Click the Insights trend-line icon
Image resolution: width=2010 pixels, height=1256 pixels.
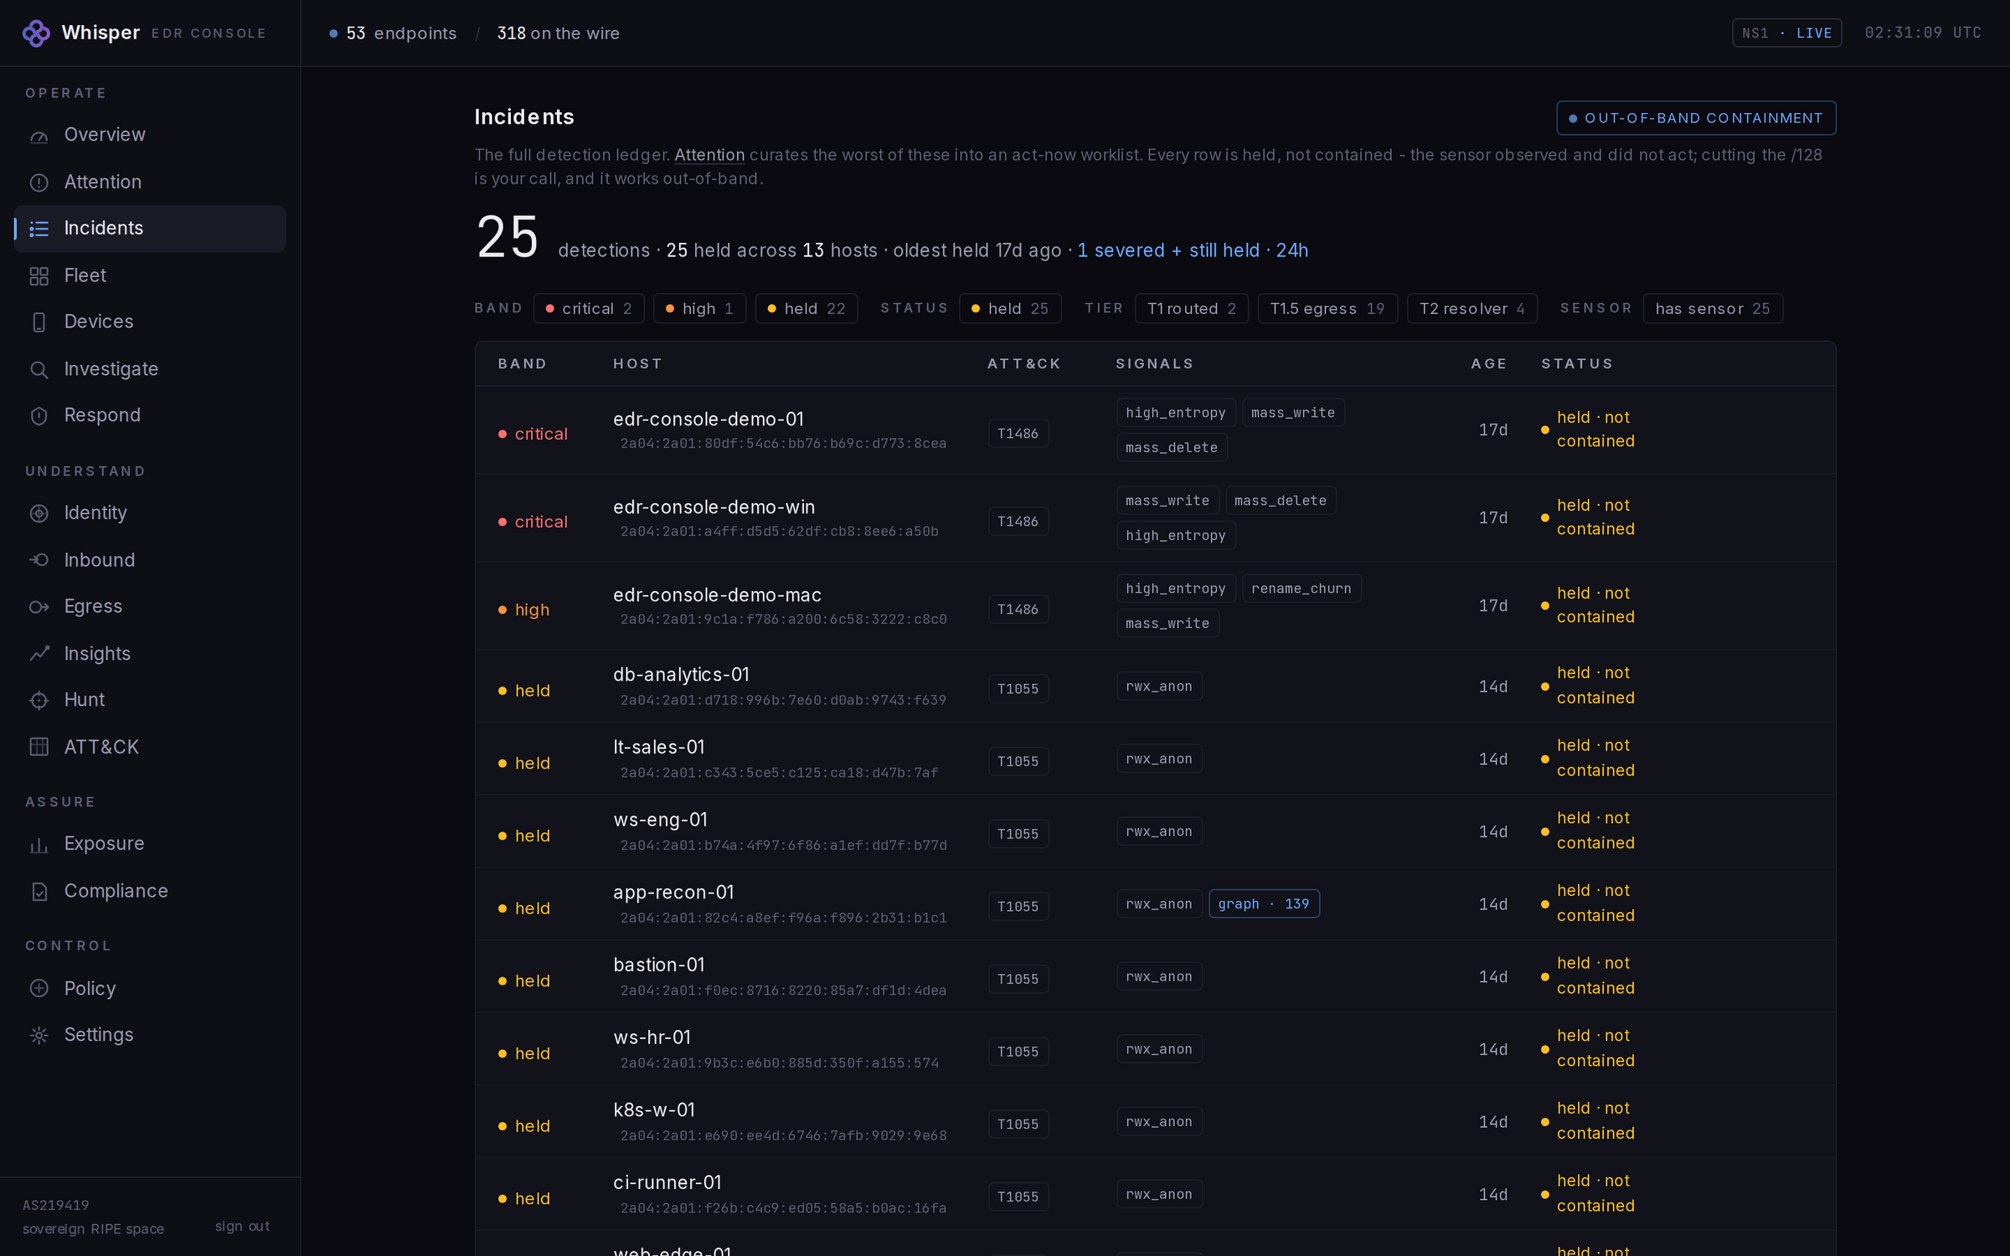click(x=39, y=654)
